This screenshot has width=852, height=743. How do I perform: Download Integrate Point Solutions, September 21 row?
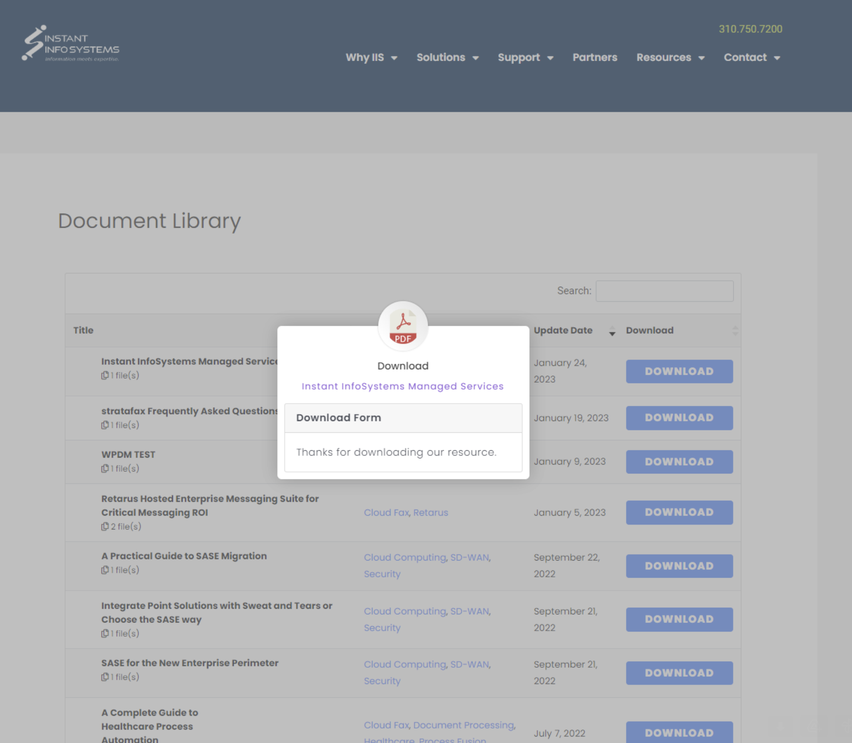point(679,619)
